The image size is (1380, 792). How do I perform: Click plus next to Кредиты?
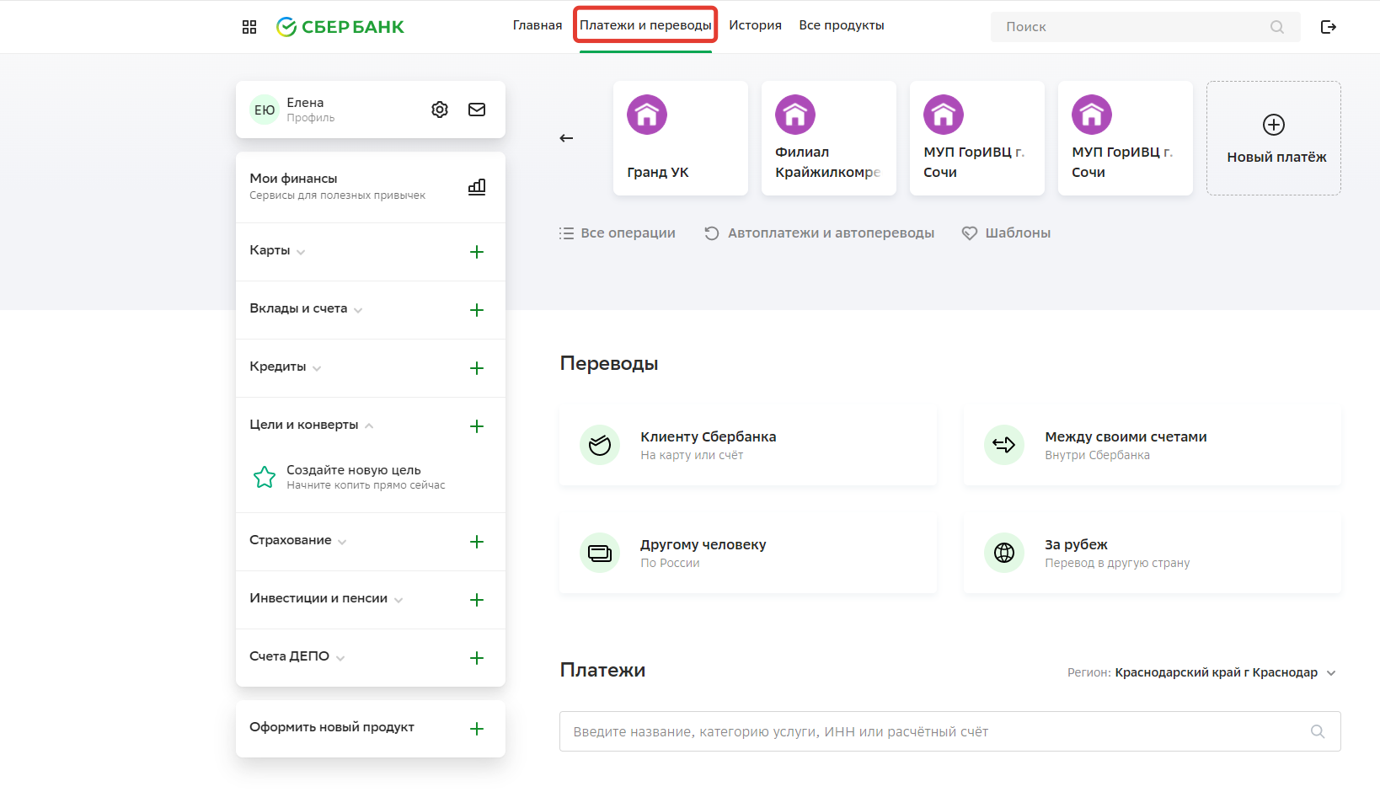coord(477,368)
